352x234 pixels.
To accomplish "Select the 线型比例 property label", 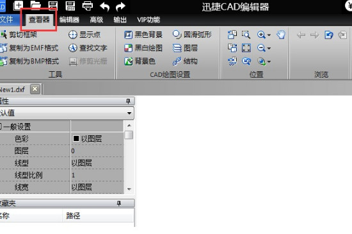I will (29, 175).
